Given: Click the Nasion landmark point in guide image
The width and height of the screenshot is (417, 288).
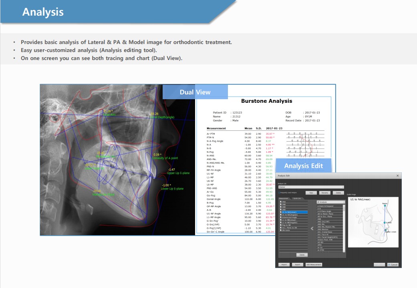Looking at the screenshot, I should tap(385, 206).
